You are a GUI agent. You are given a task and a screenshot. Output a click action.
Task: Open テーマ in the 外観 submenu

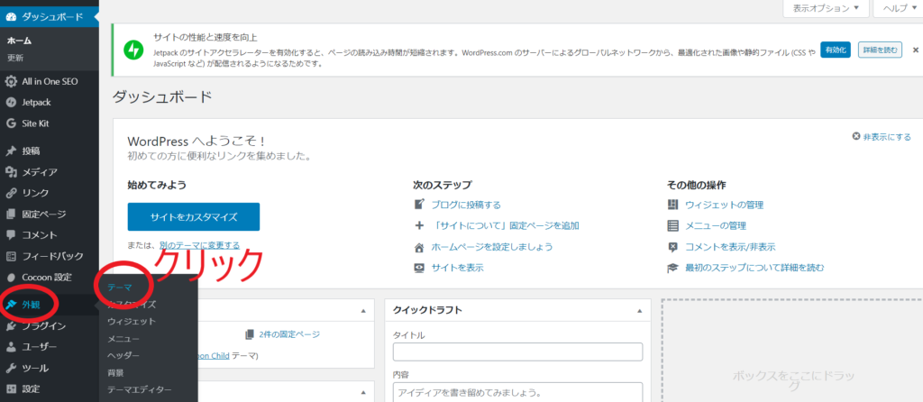pos(120,288)
